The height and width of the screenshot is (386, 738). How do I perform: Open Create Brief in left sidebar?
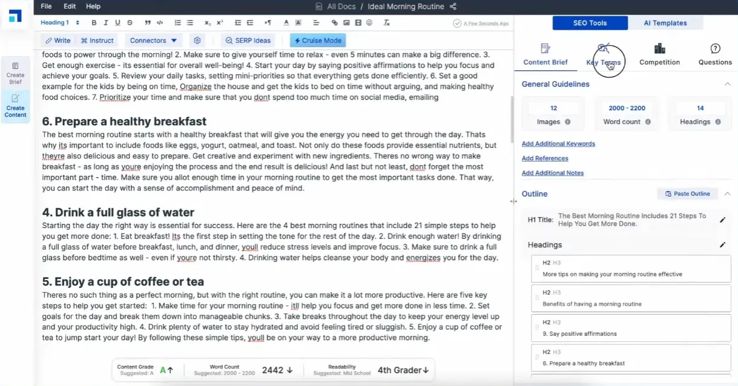15,73
